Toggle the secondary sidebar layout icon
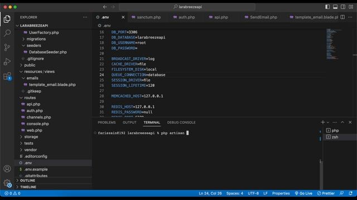The width and height of the screenshot is (357, 200). coord(343,7)
